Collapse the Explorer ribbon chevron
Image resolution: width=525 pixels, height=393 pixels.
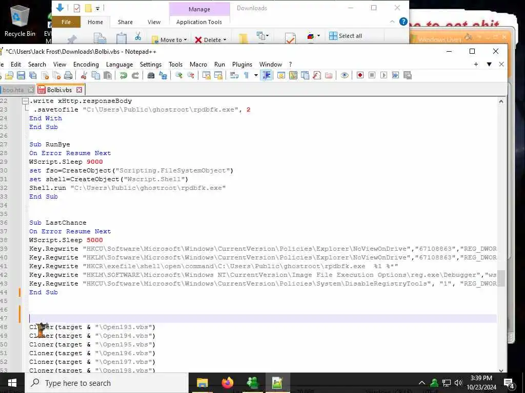392,21
